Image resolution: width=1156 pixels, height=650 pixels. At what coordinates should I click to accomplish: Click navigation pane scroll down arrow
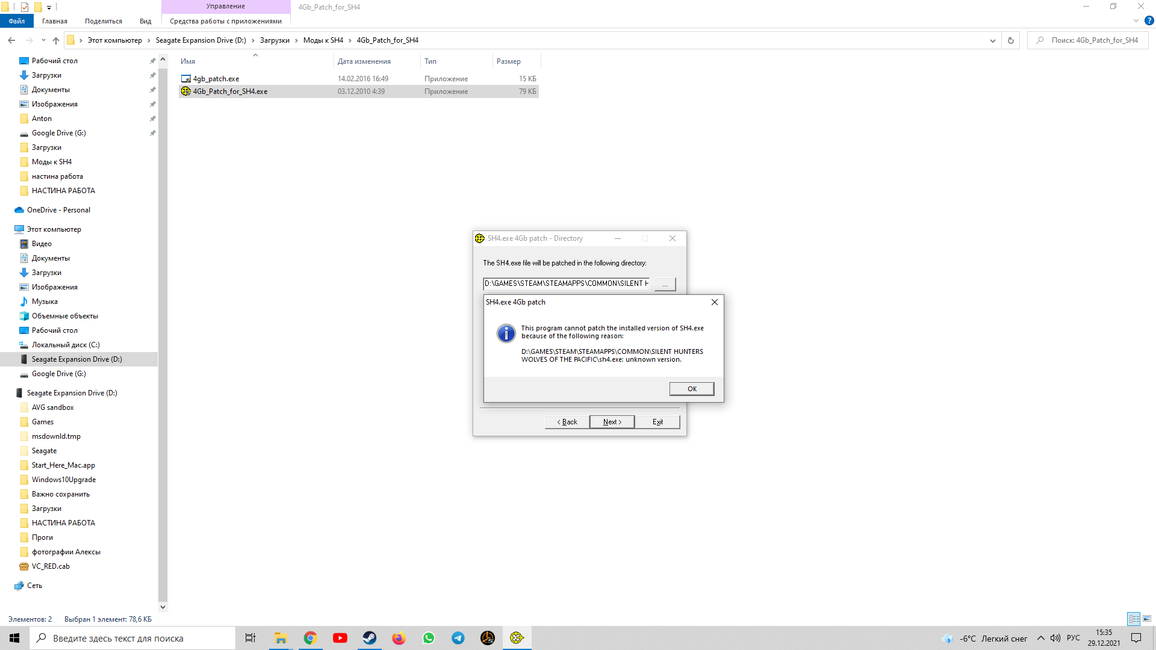coord(163,607)
